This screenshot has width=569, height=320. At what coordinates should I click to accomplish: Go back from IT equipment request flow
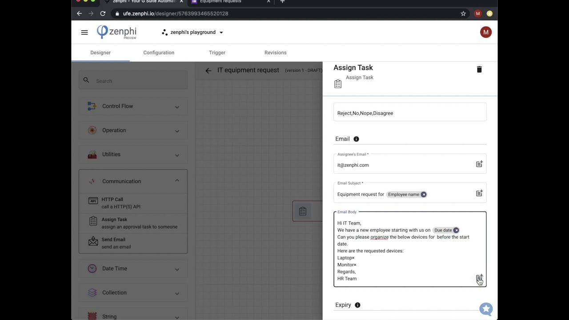[208, 70]
